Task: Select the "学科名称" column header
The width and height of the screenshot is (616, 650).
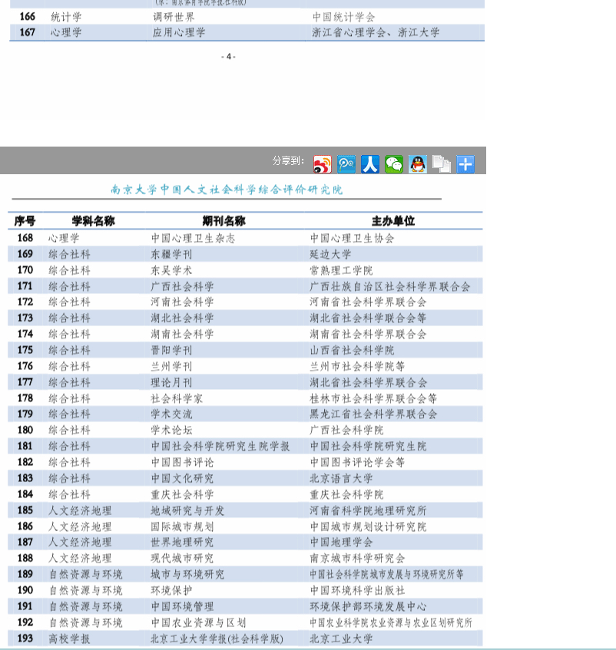Action: (94, 221)
